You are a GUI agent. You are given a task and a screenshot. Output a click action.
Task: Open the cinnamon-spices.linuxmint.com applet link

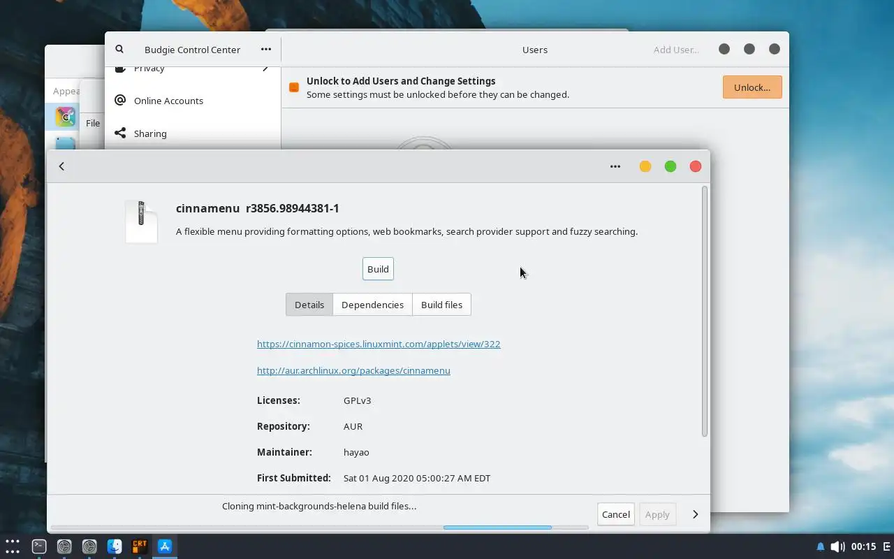coord(379,344)
